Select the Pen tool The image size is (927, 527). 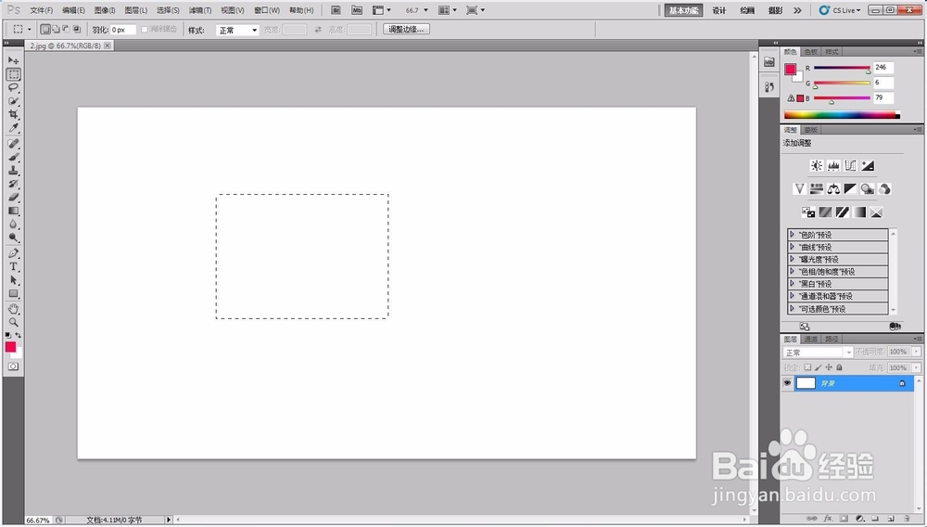[13, 253]
